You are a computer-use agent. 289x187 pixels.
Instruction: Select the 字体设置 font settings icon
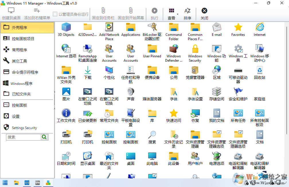pyautogui.click(x=195, y=92)
